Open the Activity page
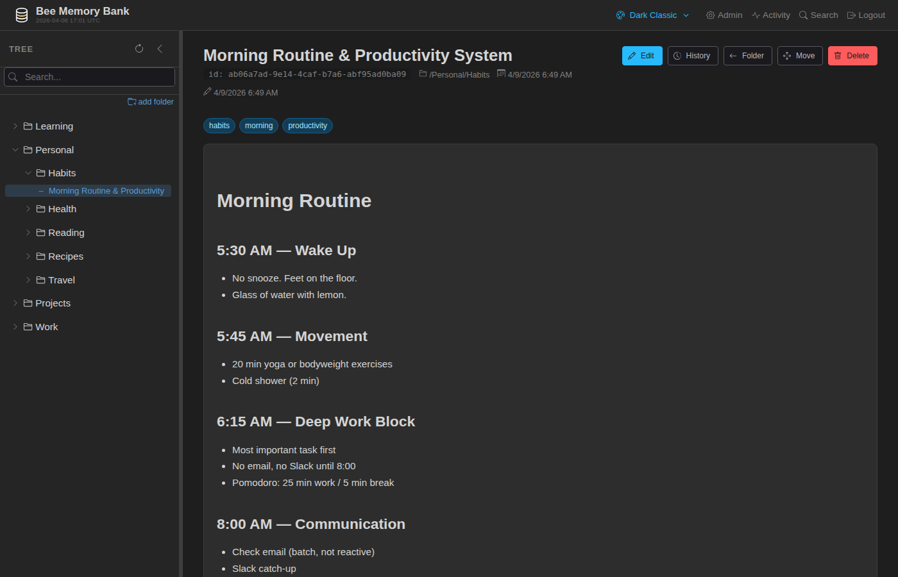The height and width of the screenshot is (577, 898). (771, 15)
